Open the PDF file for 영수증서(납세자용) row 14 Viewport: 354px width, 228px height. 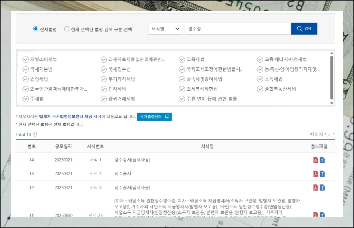tap(316, 160)
